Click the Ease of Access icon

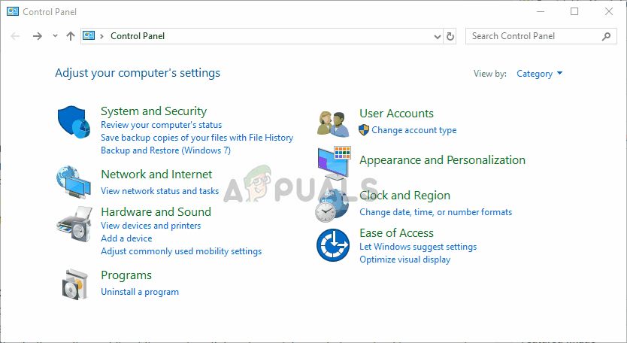pyautogui.click(x=332, y=246)
